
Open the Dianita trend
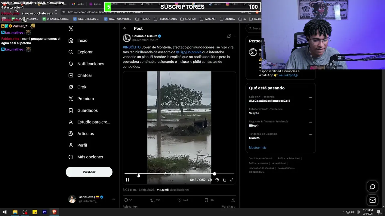click(x=254, y=138)
